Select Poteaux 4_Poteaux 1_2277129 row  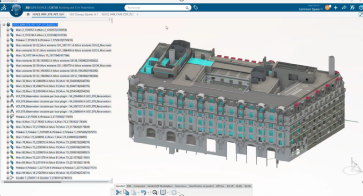pyautogui.click(x=56, y=168)
